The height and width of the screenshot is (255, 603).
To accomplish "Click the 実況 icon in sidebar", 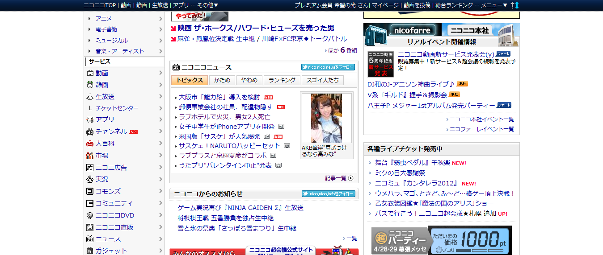I will [x=90, y=179].
